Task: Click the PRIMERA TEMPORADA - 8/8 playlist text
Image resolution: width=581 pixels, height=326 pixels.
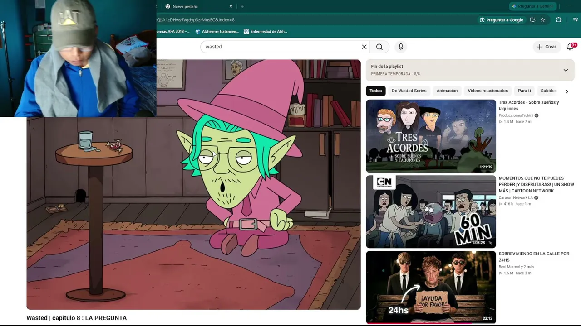Action: click(x=395, y=74)
